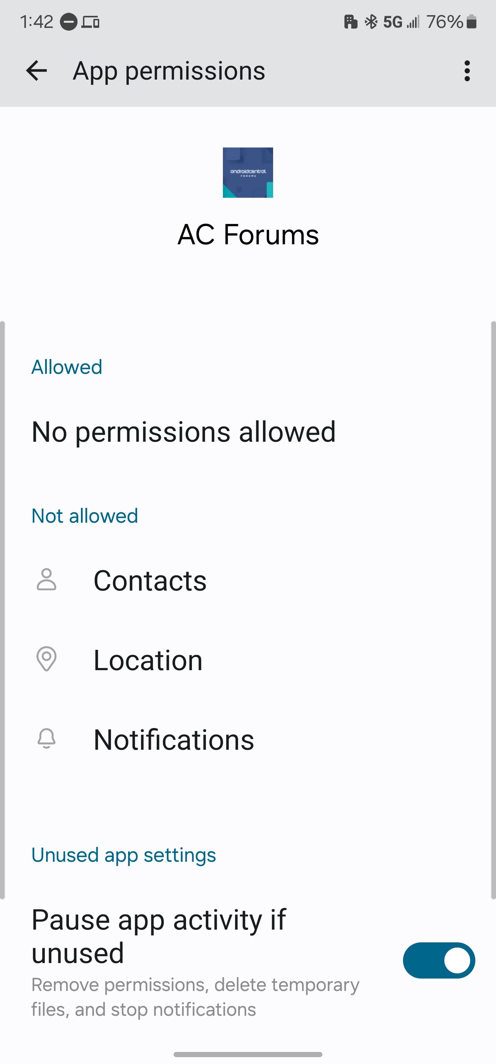The image size is (496, 1064).
Task: Tap the AC Forums app icon
Action: pos(248,172)
